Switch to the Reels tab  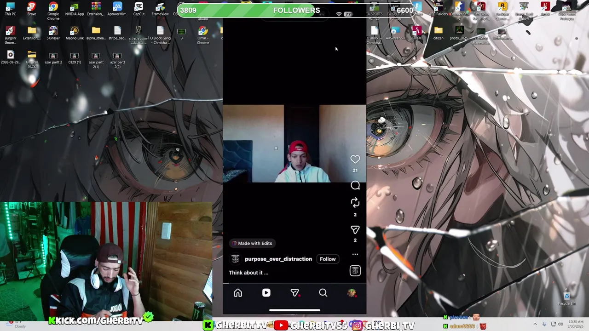(x=266, y=293)
